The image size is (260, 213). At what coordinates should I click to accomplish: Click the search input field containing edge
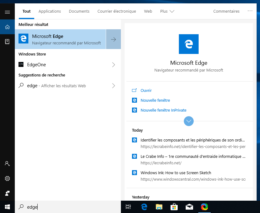pyautogui.click(x=68, y=207)
